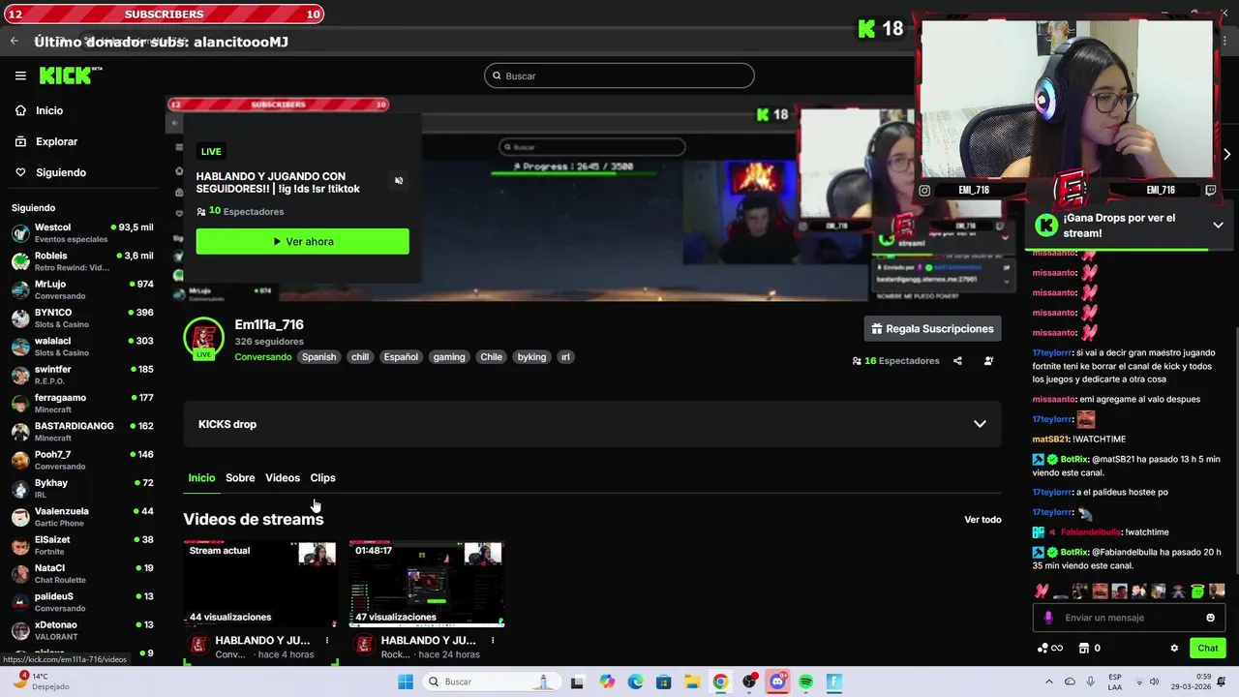Open ferragaamo channel in following list
The image size is (1239, 697).
(82, 403)
